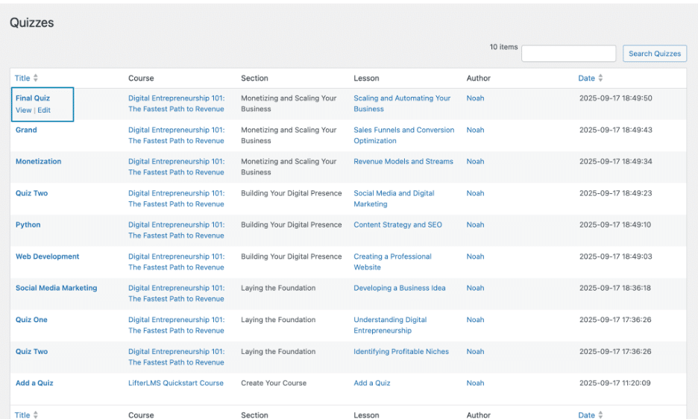The width and height of the screenshot is (698, 419).
Task: Click the 10 items count label
Action: click(x=503, y=47)
